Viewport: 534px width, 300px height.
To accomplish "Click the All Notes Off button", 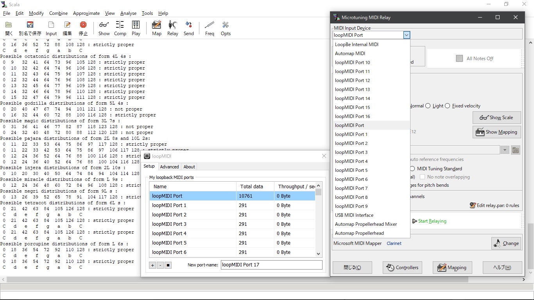I will coord(475,59).
